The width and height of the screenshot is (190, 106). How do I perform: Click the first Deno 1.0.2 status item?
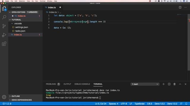(x=159, y=104)
